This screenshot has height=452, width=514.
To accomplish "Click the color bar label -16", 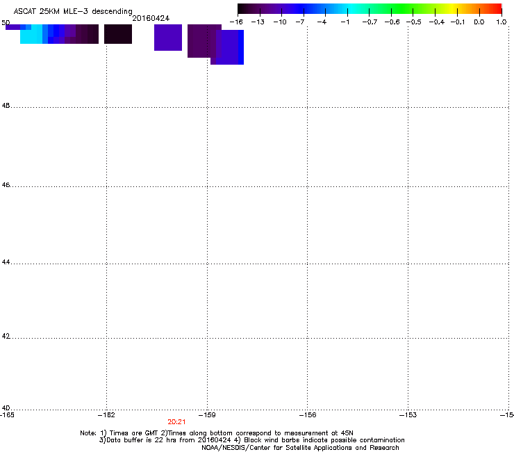I will tap(236, 22).
